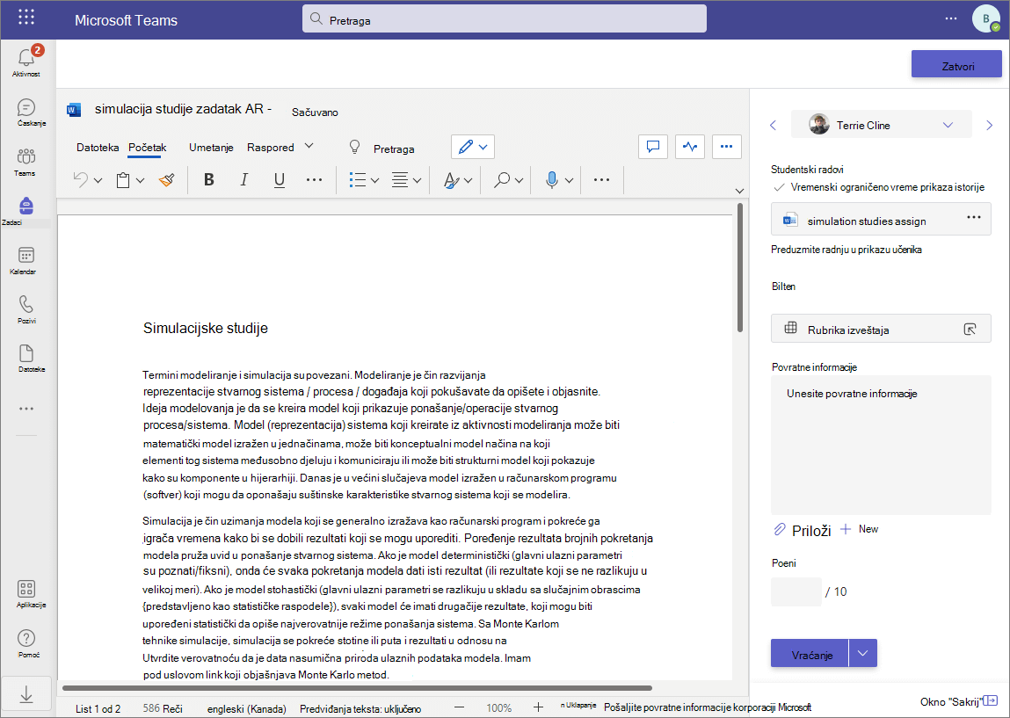Open Pomoć help in sidebar
1010x718 pixels.
[x=26, y=643]
